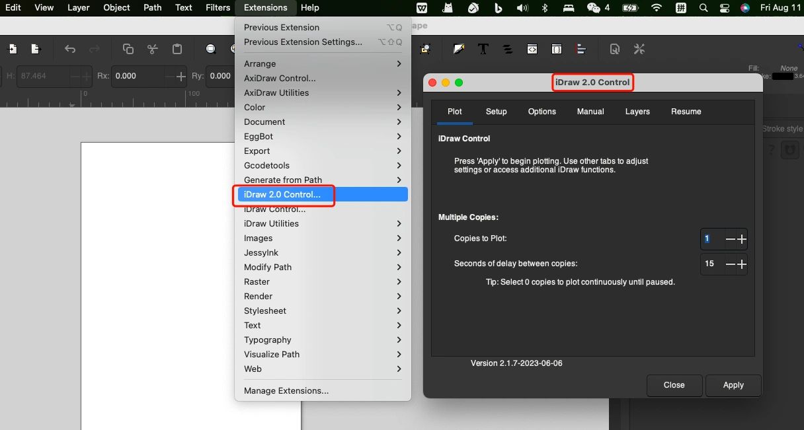The image size is (804, 430).
Task: Decrease Seconds of delay with minus button
Action: click(x=730, y=264)
